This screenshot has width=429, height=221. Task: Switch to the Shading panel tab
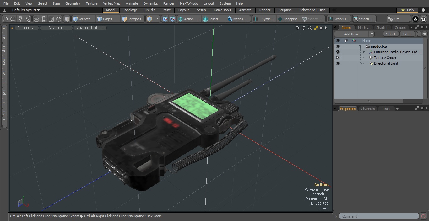tap(382, 28)
